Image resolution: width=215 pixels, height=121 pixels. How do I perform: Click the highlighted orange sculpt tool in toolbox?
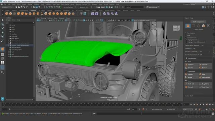coord(2,49)
